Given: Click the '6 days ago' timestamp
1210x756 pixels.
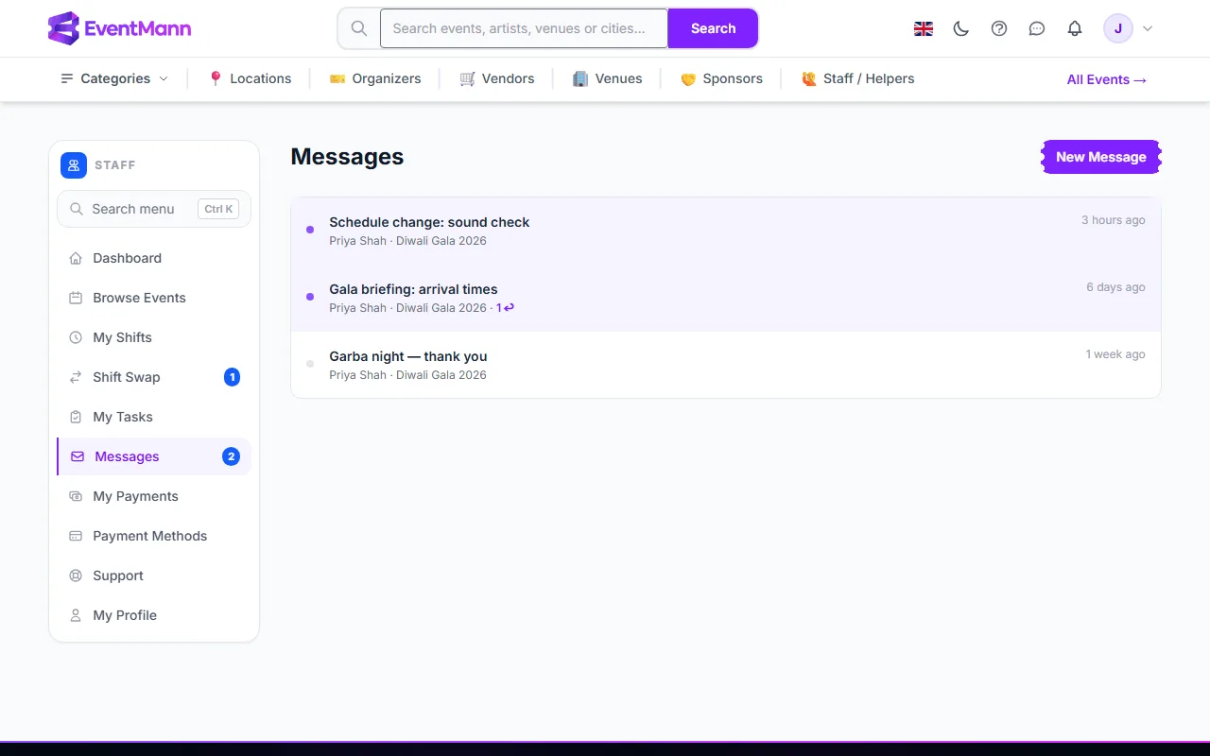Looking at the screenshot, I should click(x=1115, y=287).
